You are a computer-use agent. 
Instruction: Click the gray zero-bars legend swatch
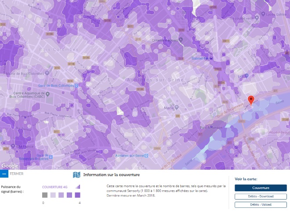[x=45, y=195]
